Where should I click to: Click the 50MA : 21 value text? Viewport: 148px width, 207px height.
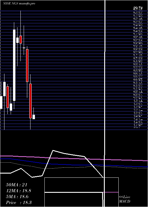[x=17, y=185]
